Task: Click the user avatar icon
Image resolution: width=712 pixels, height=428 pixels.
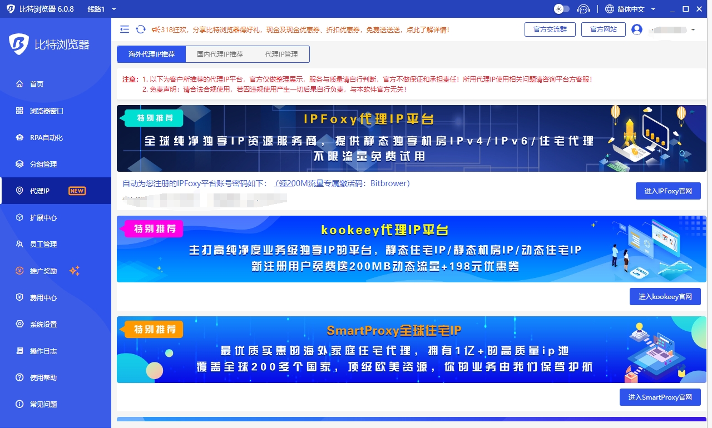Action: [x=637, y=29]
